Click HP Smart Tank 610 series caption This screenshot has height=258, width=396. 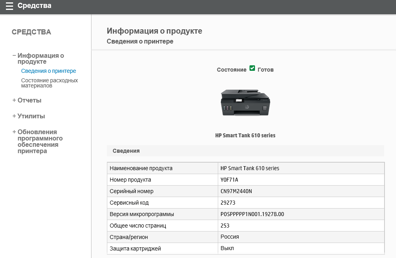tap(245, 135)
